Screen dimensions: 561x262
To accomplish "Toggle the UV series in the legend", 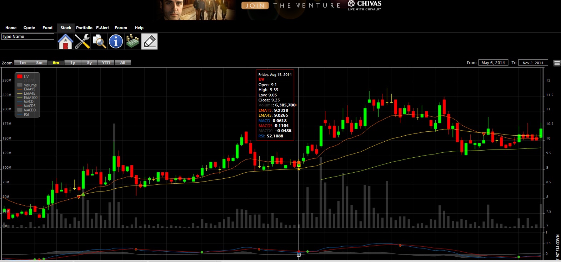I will tap(23, 77).
